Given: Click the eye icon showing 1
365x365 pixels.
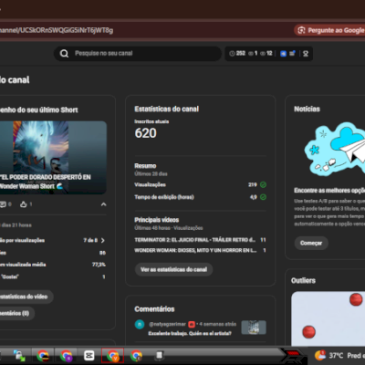Looking at the screenshot, I should pyautogui.click(x=251, y=54).
